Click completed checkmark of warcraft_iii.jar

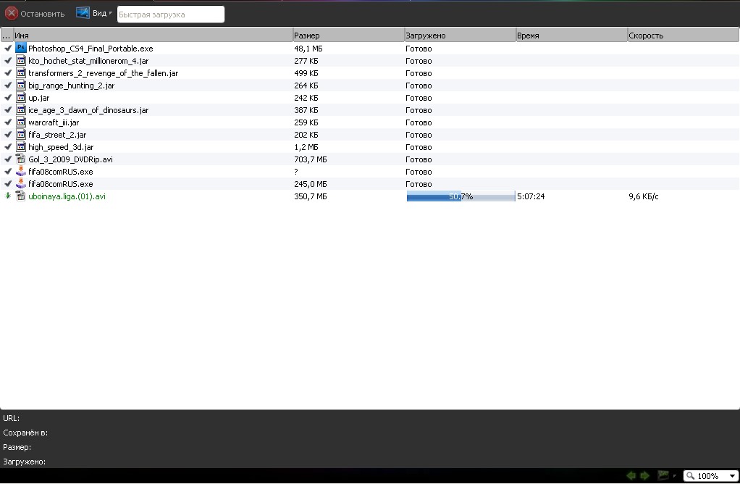pos(8,122)
